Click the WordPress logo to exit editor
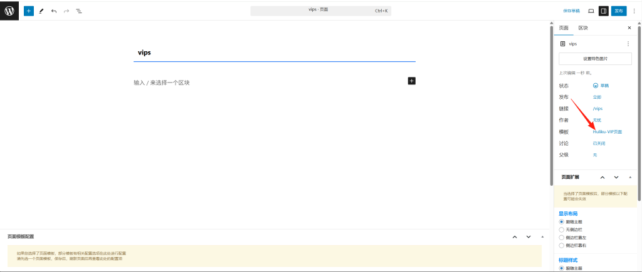This screenshot has width=642, height=272. pos(9,11)
